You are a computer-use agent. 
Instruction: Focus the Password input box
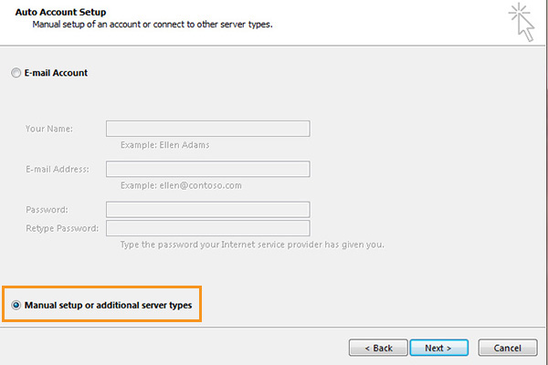click(208, 210)
